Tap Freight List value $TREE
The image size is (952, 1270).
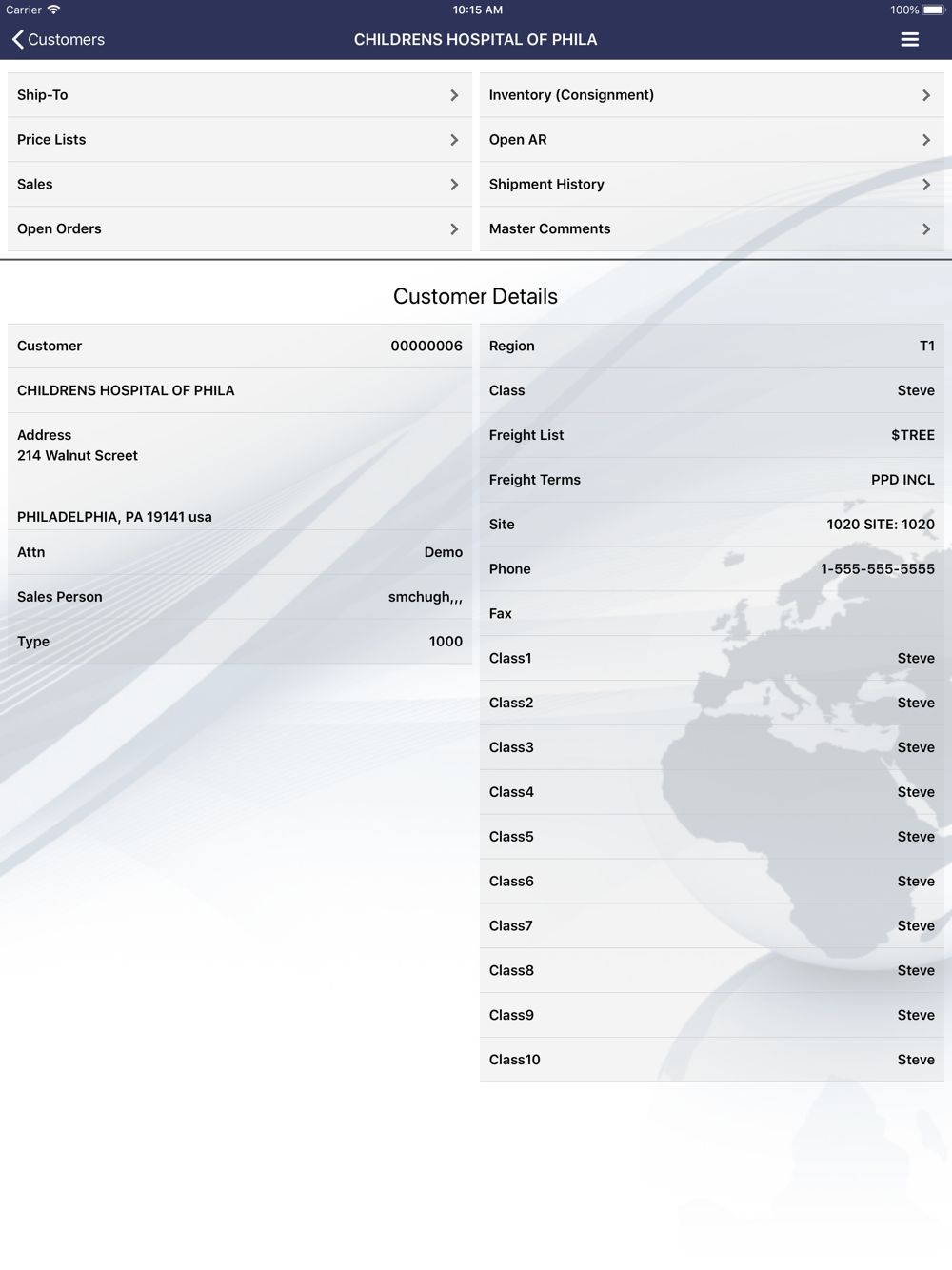click(x=913, y=436)
